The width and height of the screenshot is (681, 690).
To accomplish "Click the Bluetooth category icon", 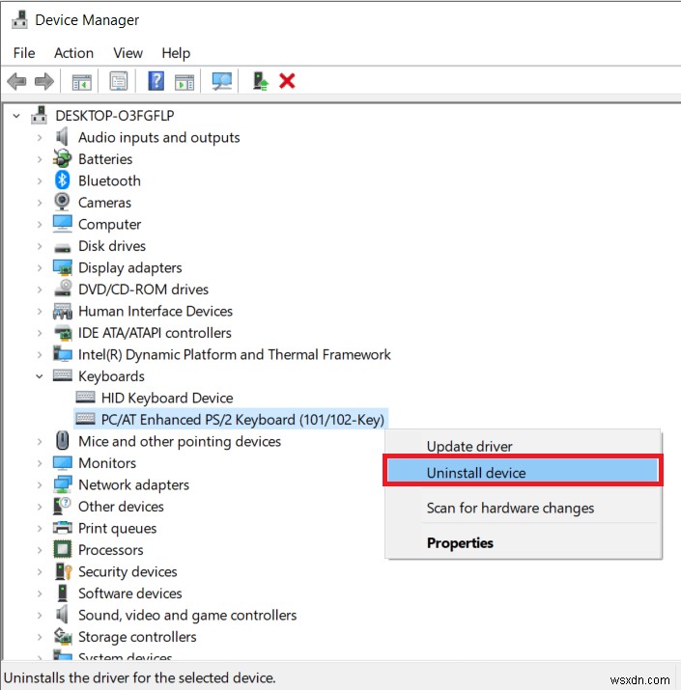I will tap(62, 180).
